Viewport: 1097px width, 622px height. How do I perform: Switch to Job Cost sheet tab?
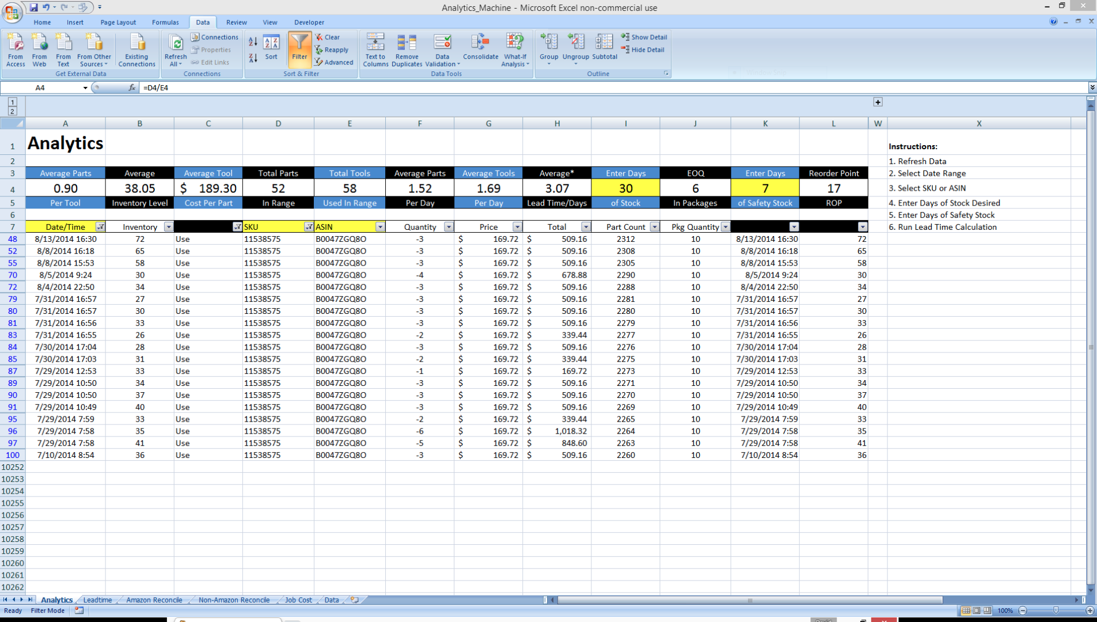click(x=298, y=600)
